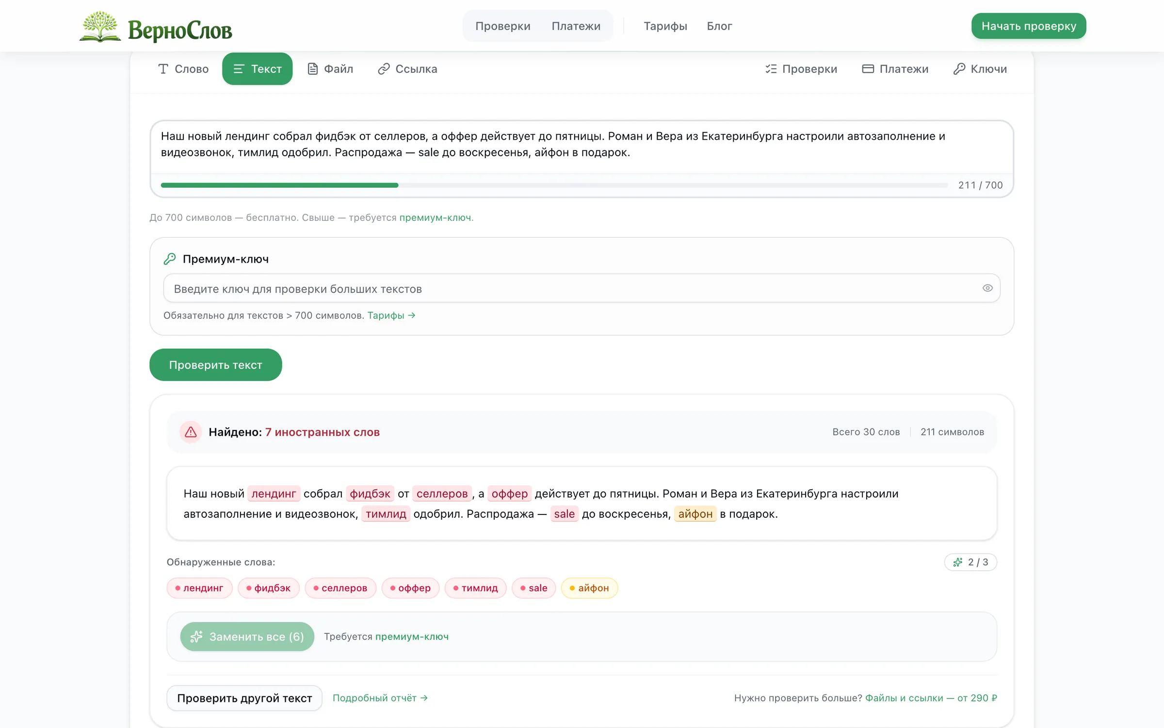1164x728 pixels.
Task: Click премиум-ключ link below text area
Action: (436, 217)
